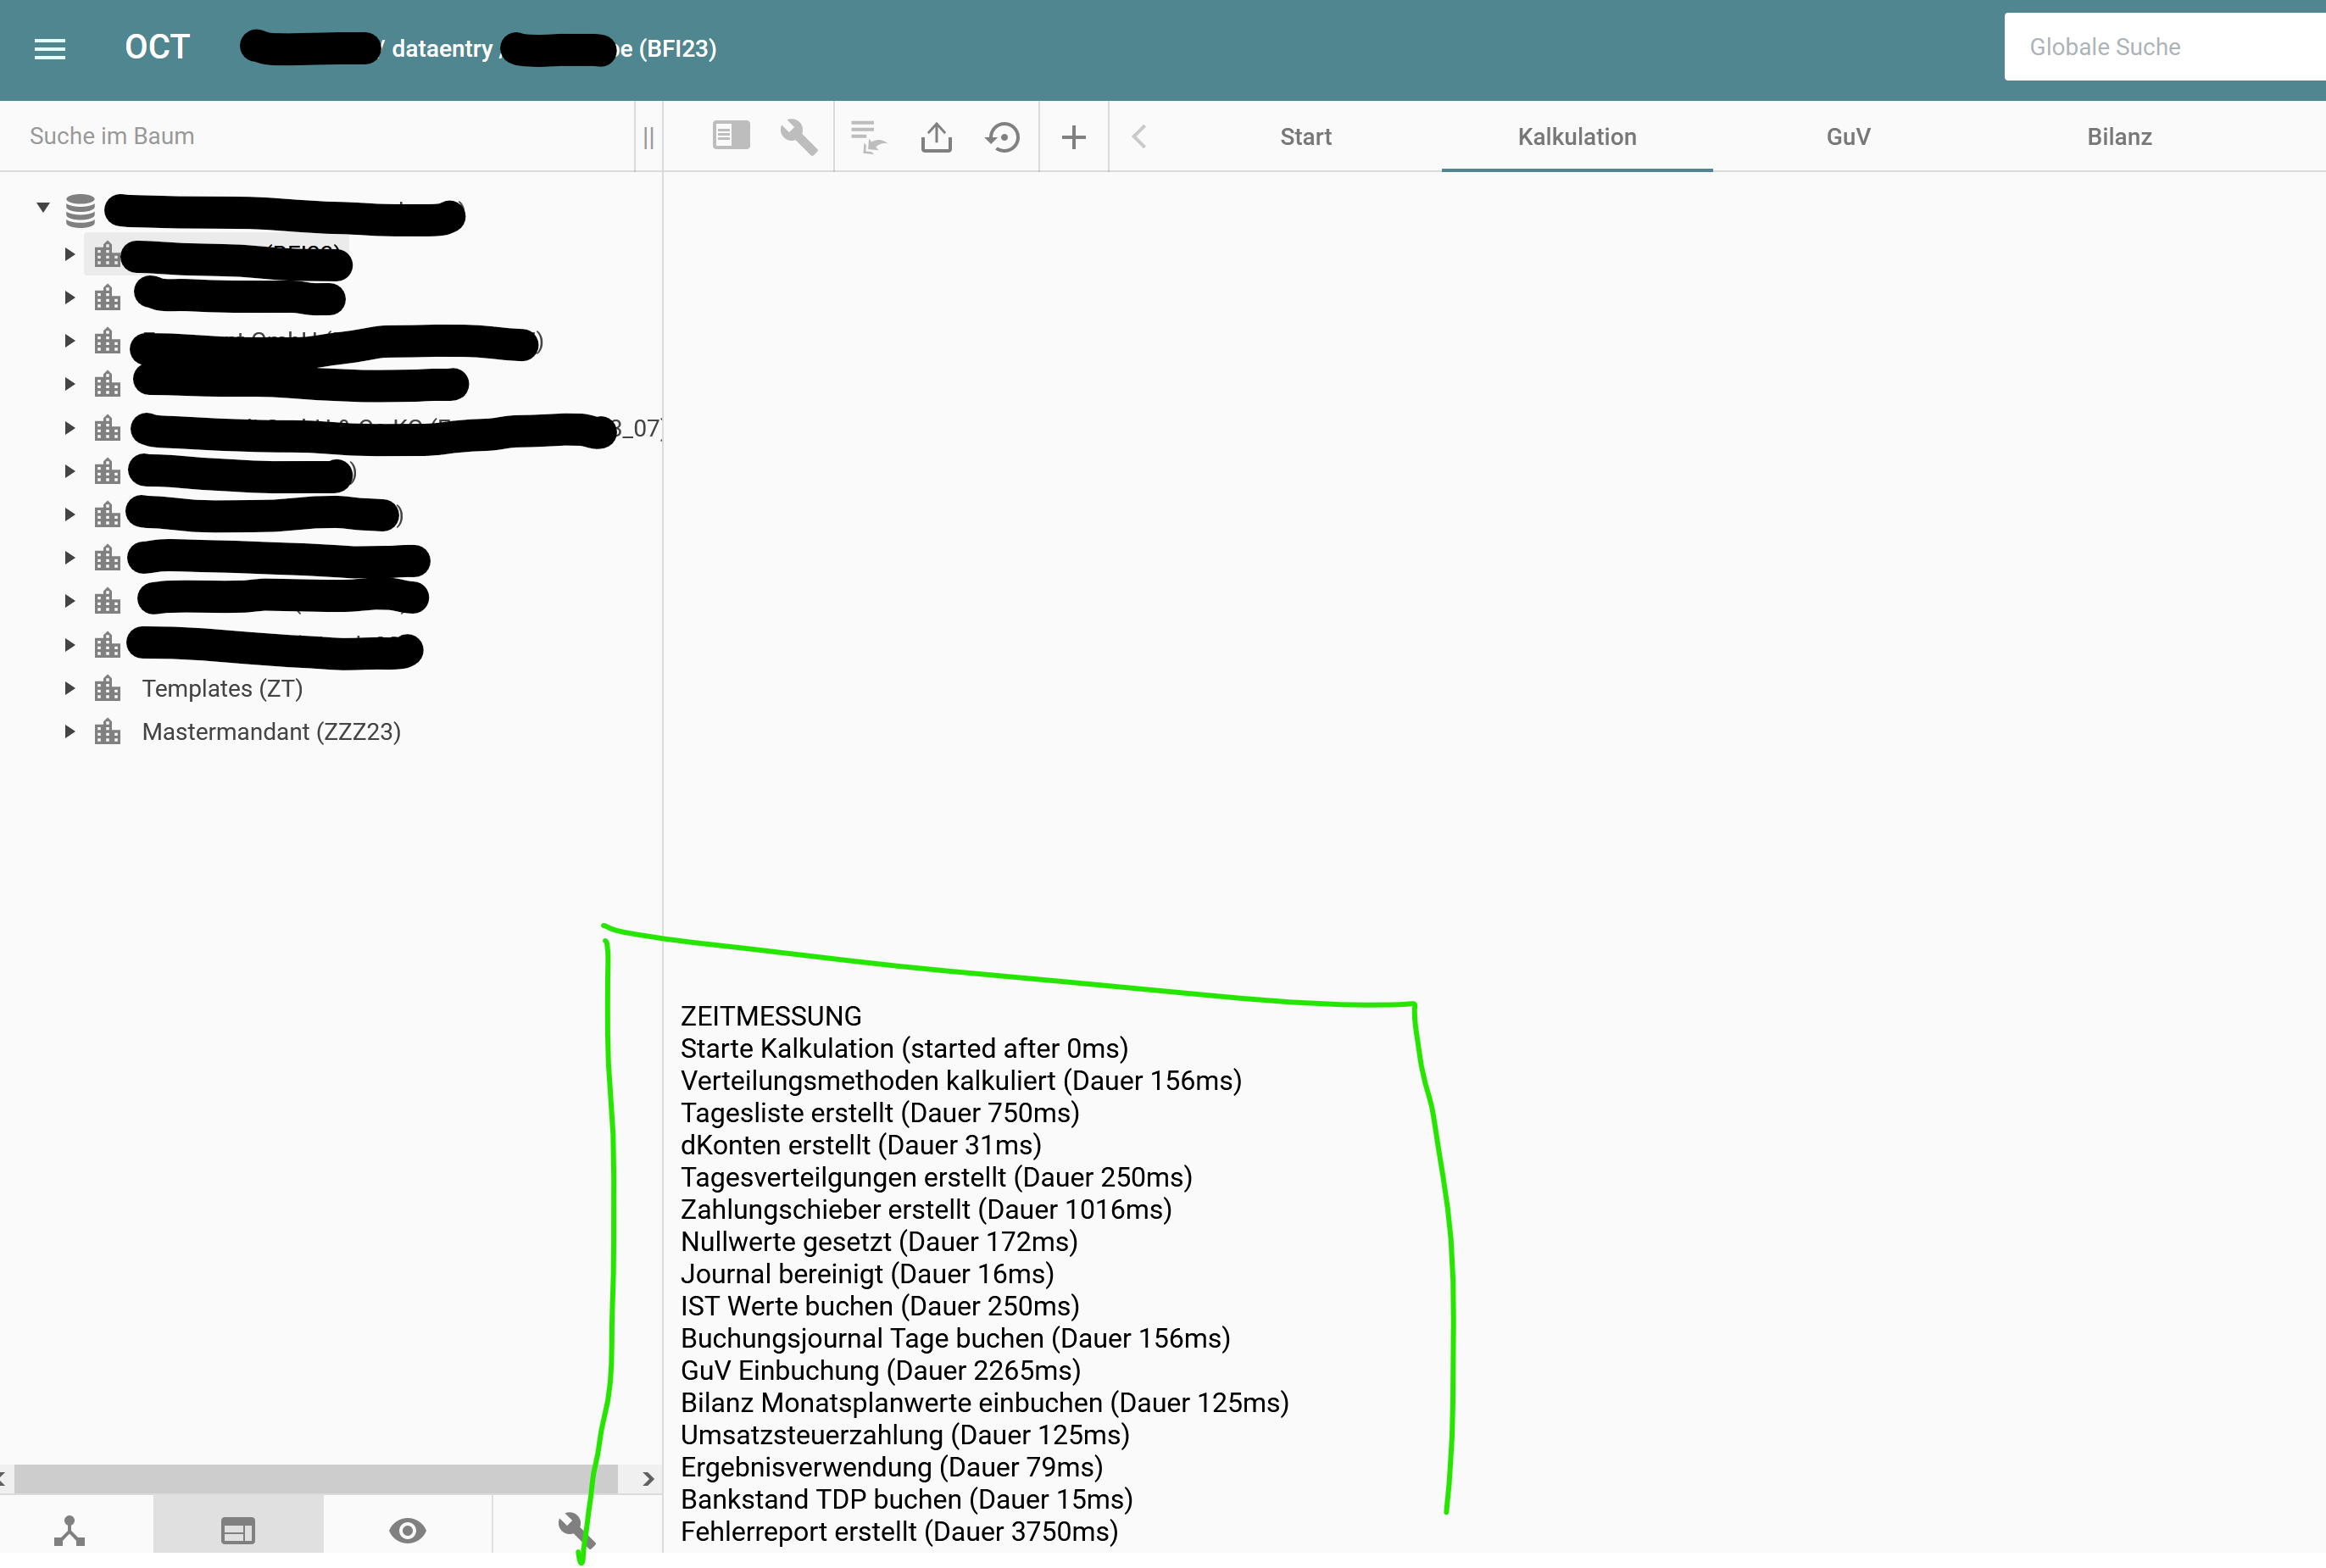The height and width of the screenshot is (1568, 2326).
Task: Click the sort list icon in toolbar
Action: pos(867,136)
